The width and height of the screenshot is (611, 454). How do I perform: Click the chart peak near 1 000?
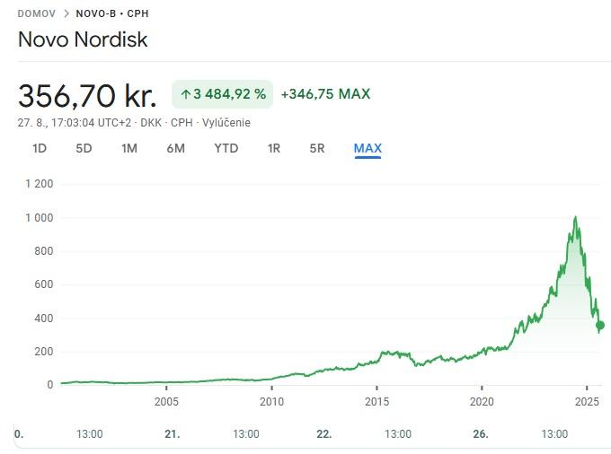[575, 218]
